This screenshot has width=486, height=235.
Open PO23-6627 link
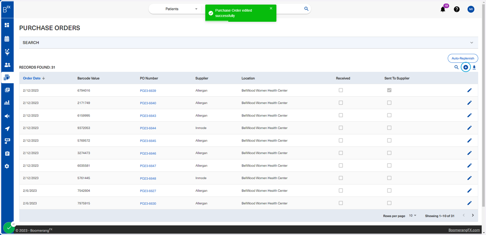tap(148, 191)
